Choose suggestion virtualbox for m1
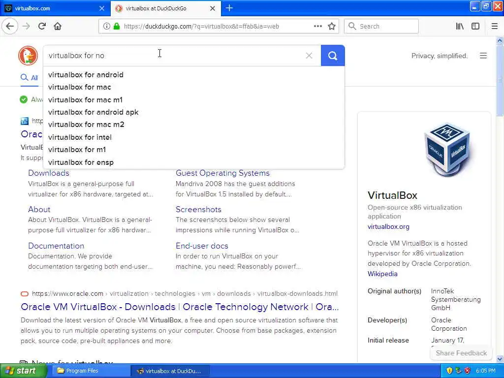 [x=194, y=150]
